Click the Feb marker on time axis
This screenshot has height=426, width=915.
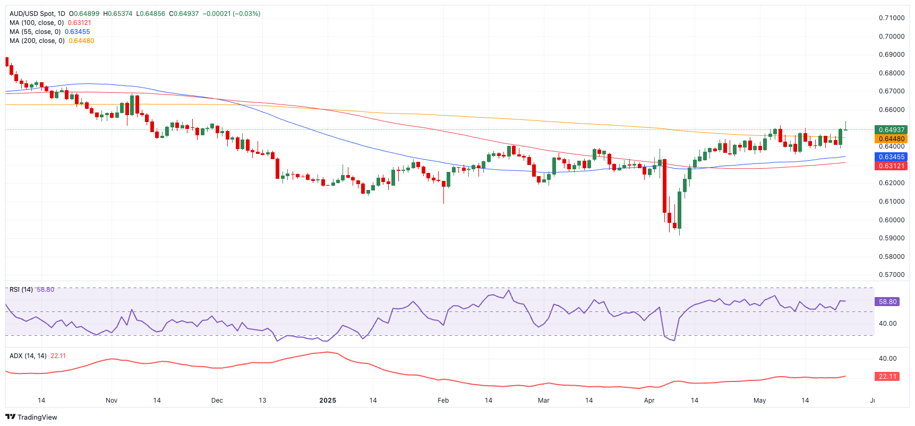pos(443,401)
